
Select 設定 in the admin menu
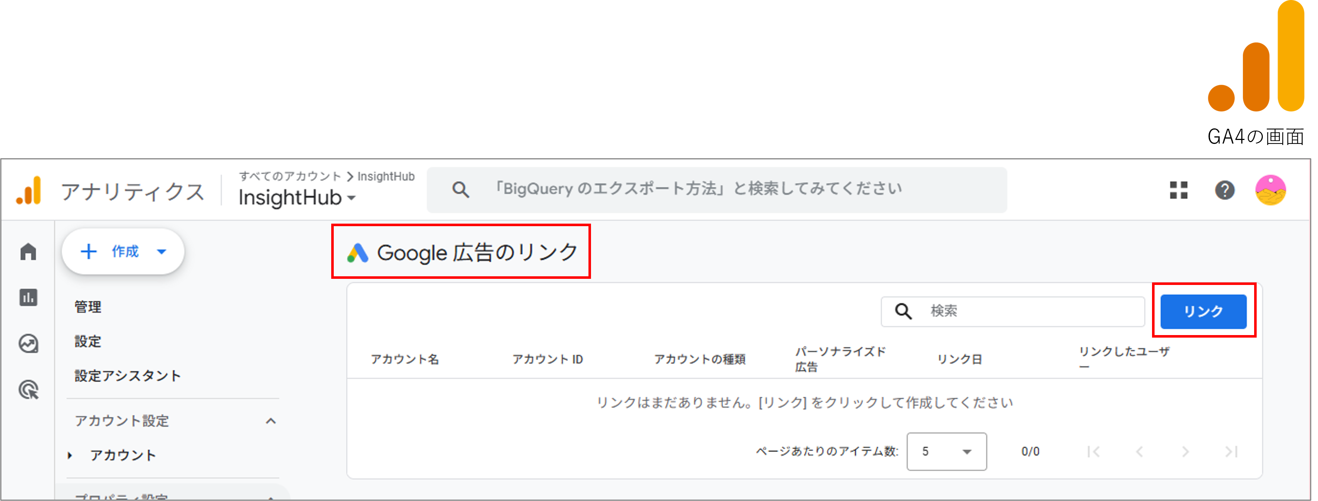(x=88, y=341)
